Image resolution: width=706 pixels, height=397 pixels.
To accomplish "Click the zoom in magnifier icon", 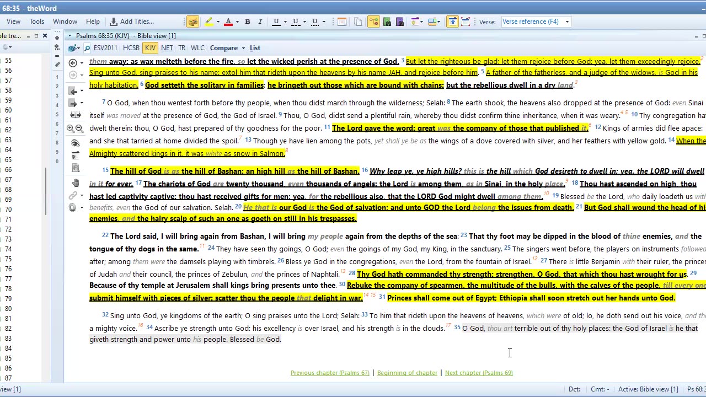I will point(71,128).
